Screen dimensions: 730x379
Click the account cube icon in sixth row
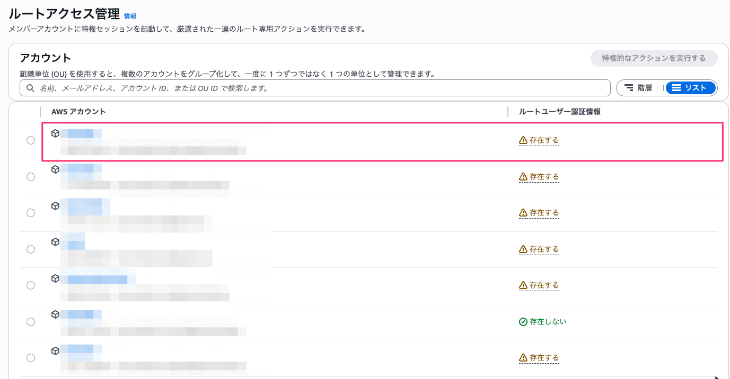55,314
